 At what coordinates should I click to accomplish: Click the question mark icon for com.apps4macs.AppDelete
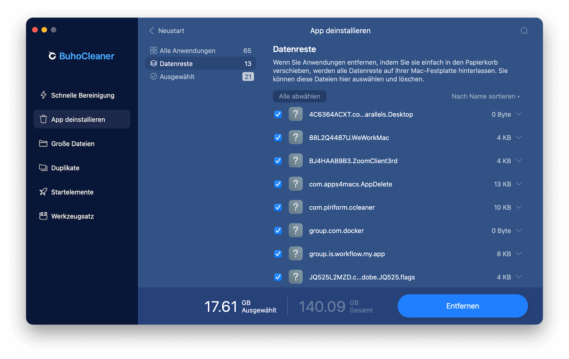pyautogui.click(x=296, y=184)
